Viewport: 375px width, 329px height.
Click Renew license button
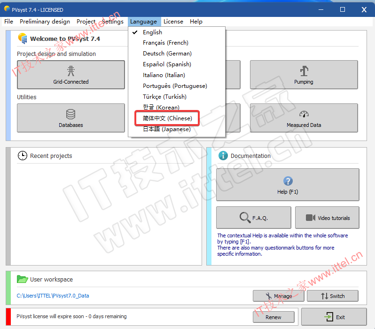click(273, 317)
